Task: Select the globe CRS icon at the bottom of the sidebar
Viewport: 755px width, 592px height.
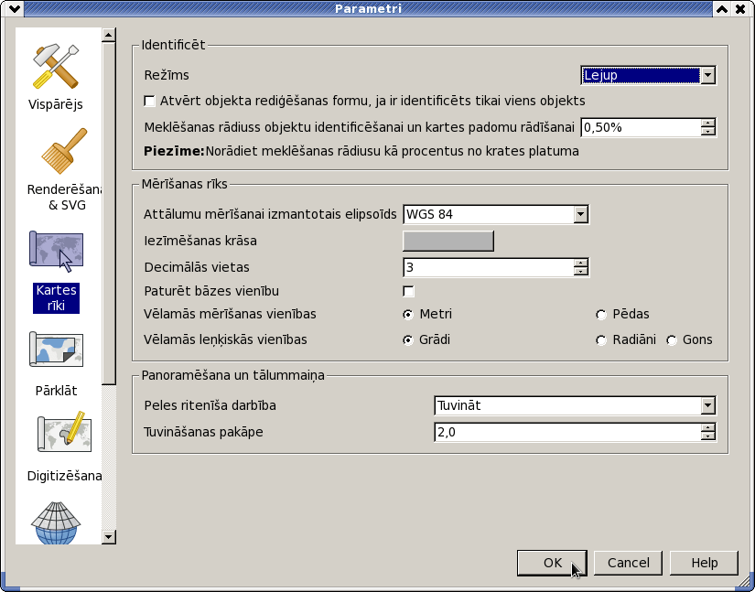Action: (56, 522)
